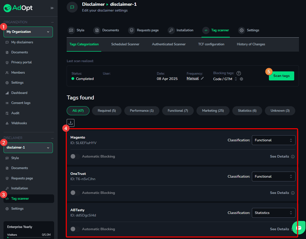
Task: Open Blocking tags help question mark
Action: [239, 73]
